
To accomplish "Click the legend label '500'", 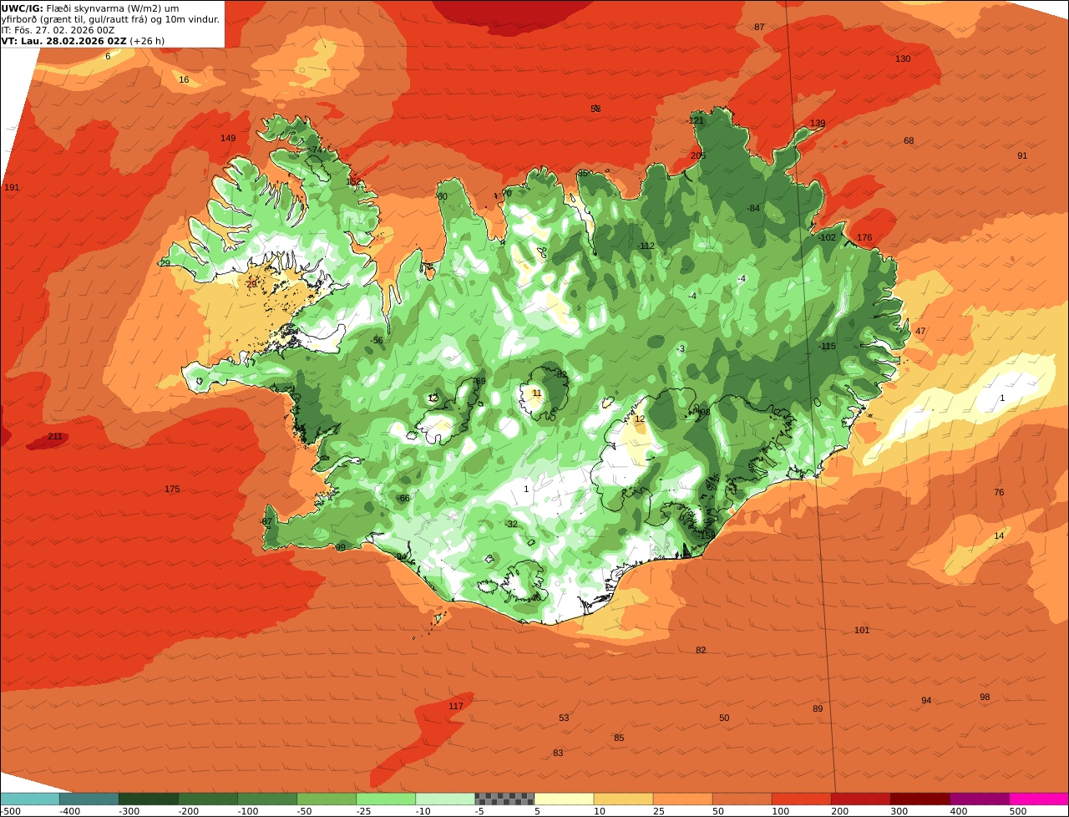I will click(1017, 811).
